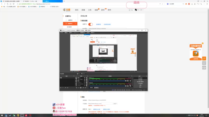
Task: Open source properties gear in sources toolbar
Action: pos(81,88)
